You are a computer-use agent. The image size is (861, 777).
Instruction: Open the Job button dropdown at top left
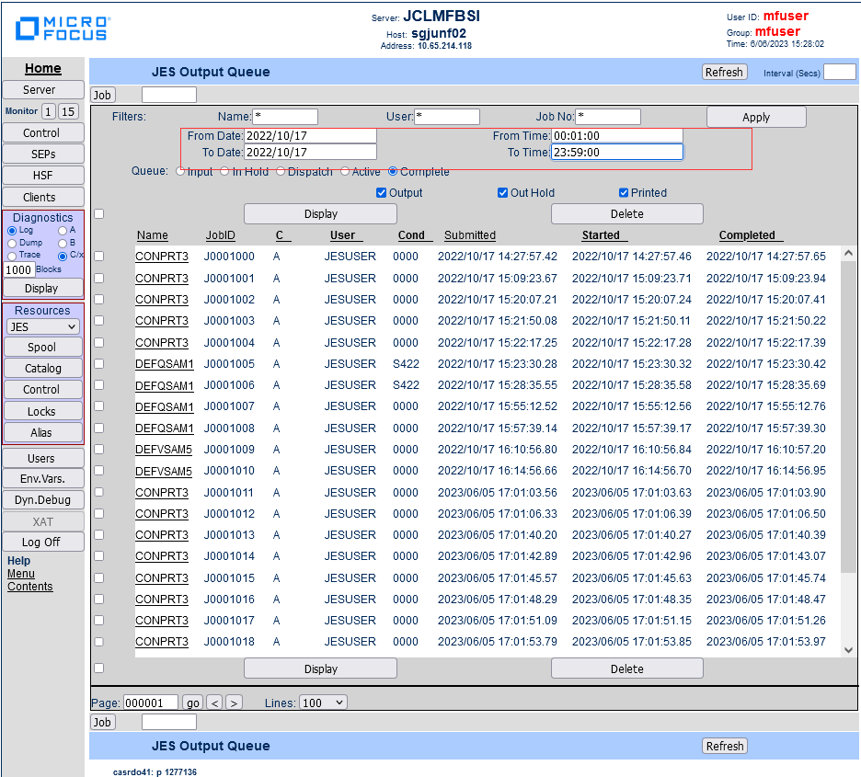(x=102, y=95)
